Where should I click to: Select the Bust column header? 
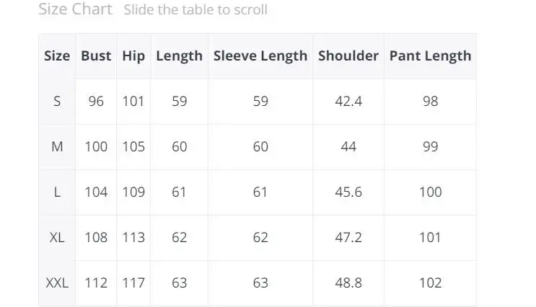click(96, 55)
